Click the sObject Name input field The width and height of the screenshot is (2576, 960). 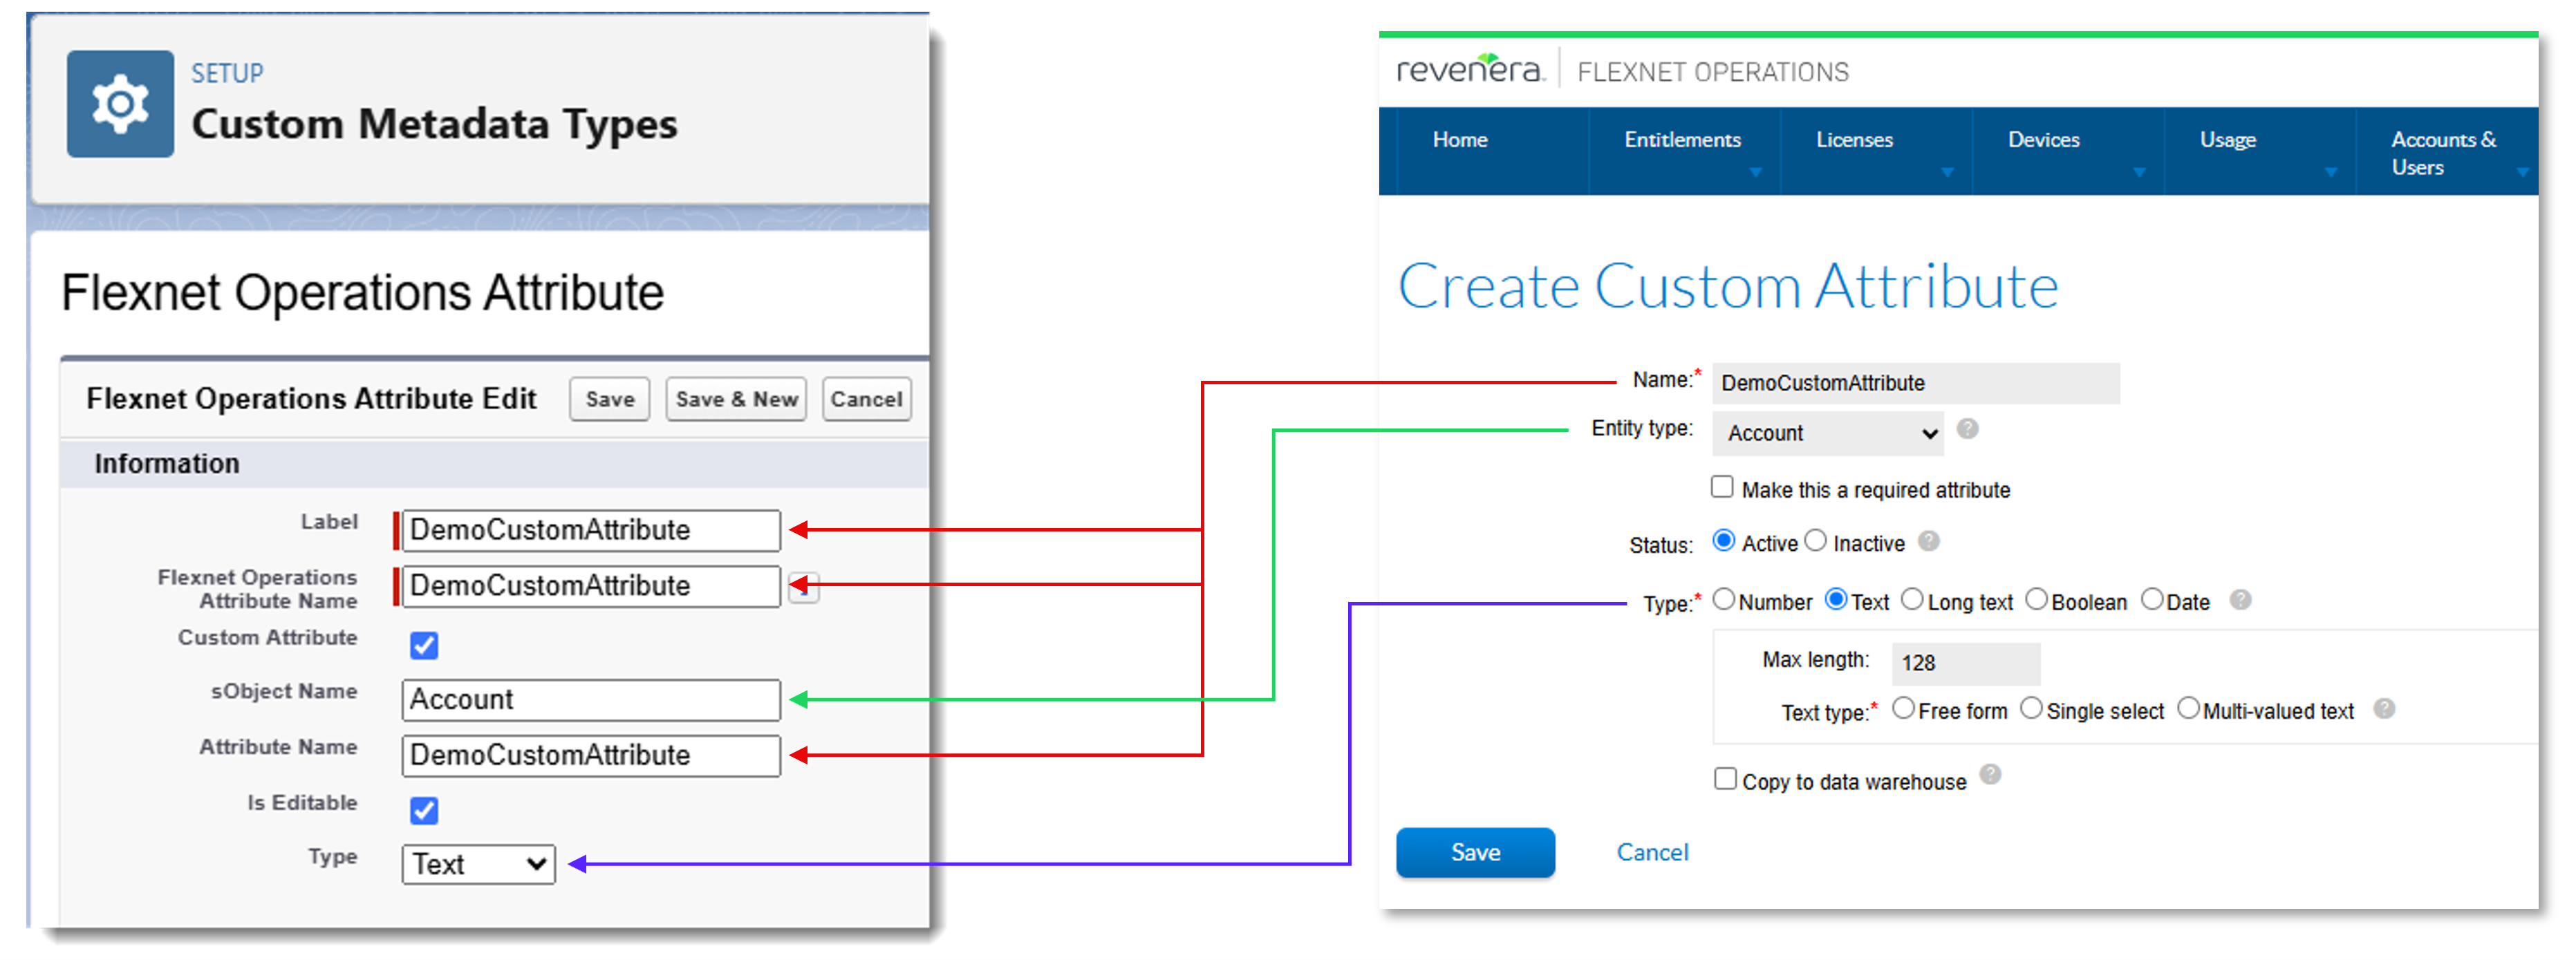591,700
